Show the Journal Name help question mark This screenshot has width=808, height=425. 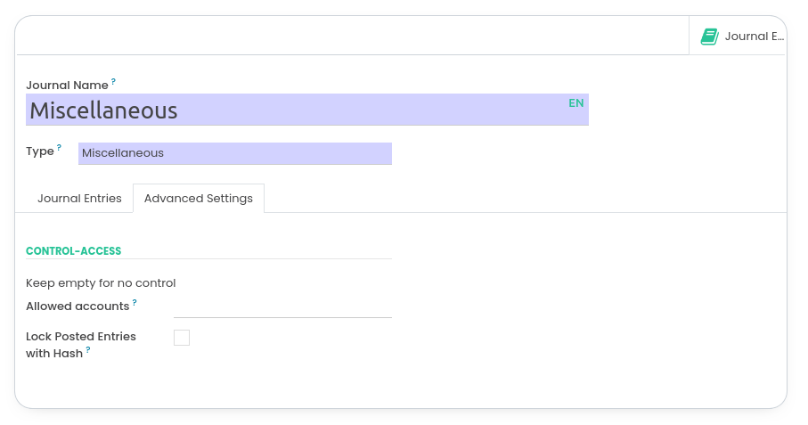pos(113,82)
